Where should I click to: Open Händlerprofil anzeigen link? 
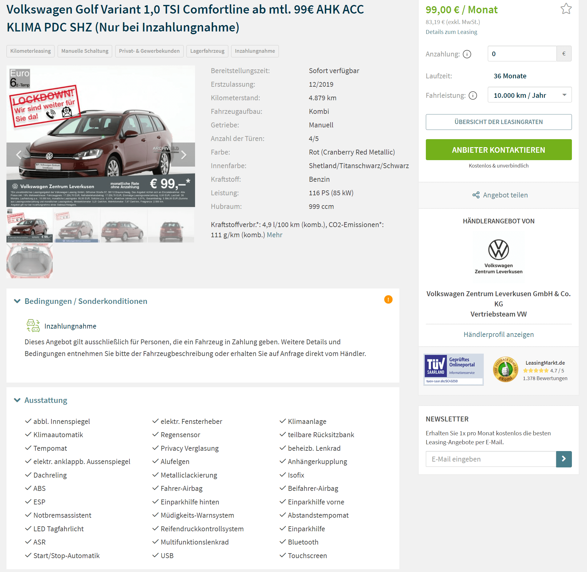pos(498,334)
